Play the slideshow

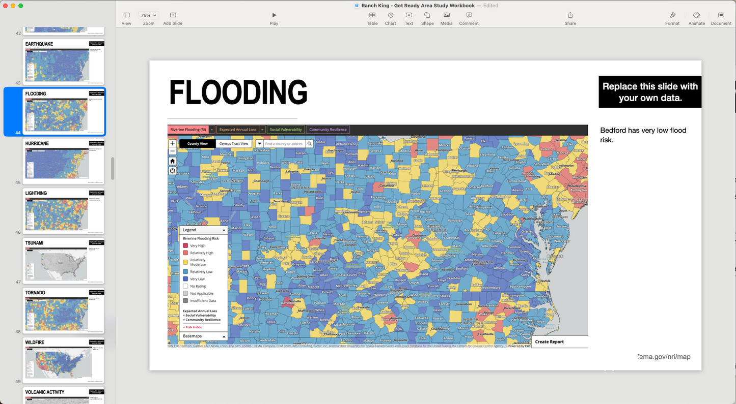274,18
